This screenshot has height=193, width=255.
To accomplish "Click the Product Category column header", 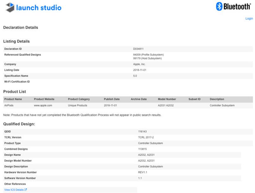I will [x=79, y=99].
